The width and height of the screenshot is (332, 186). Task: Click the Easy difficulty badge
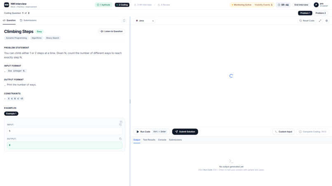40,32
